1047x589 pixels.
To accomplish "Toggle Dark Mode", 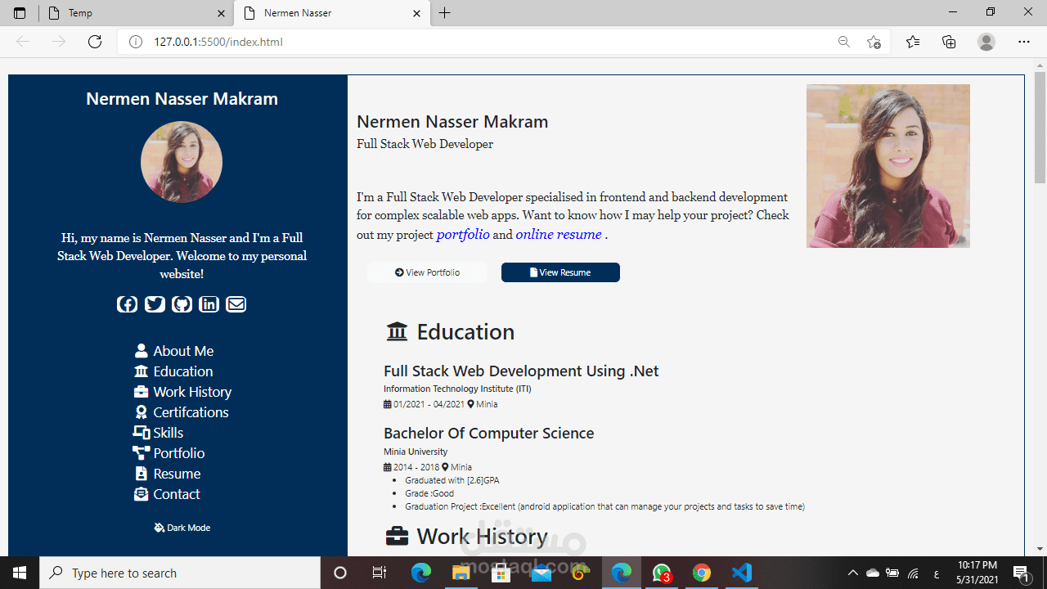I will click(182, 528).
